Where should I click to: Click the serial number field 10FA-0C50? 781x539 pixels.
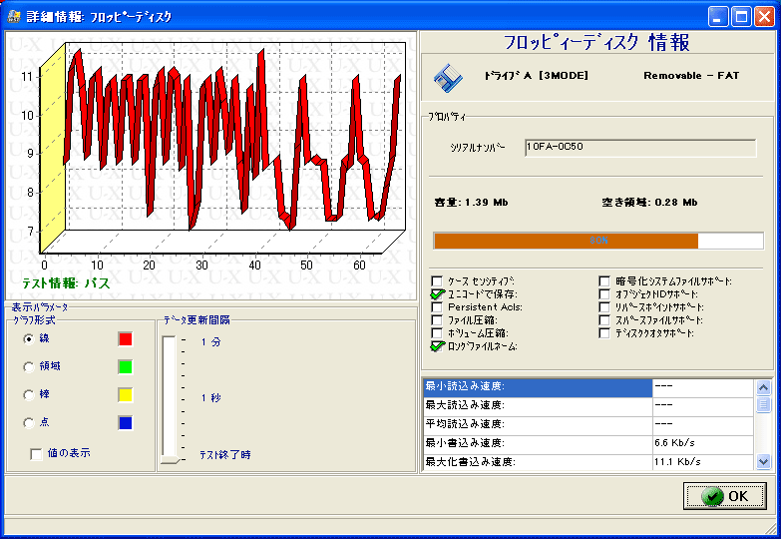[x=640, y=148]
